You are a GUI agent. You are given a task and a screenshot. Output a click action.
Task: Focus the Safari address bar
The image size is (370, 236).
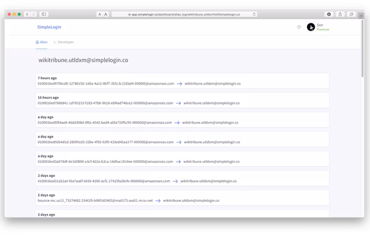click(x=184, y=14)
